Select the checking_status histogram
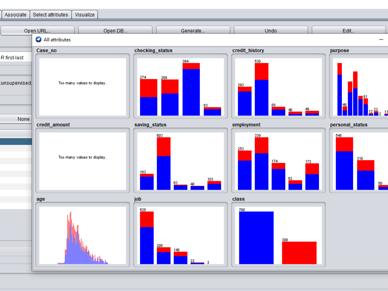Viewport: 388px width, 291px height. pyautogui.click(x=180, y=87)
